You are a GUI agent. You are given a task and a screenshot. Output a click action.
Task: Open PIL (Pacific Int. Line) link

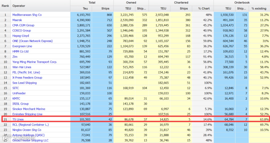26,72
